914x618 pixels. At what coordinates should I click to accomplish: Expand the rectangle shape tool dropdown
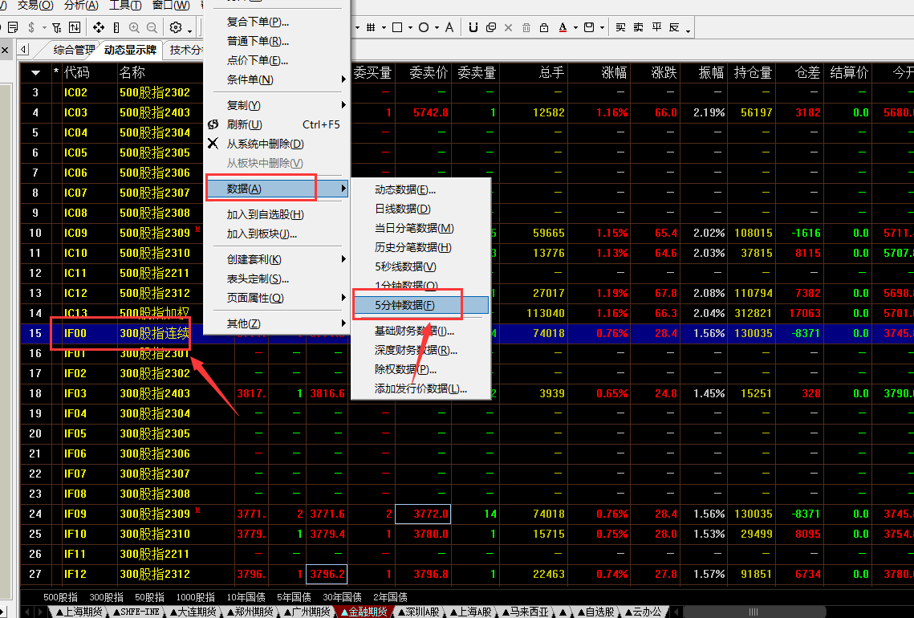(x=408, y=28)
